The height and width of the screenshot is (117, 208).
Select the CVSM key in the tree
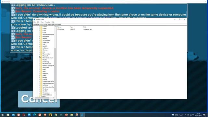point(44,32)
